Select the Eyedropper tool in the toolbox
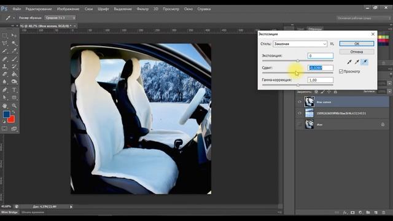 pyautogui.click(x=14, y=51)
